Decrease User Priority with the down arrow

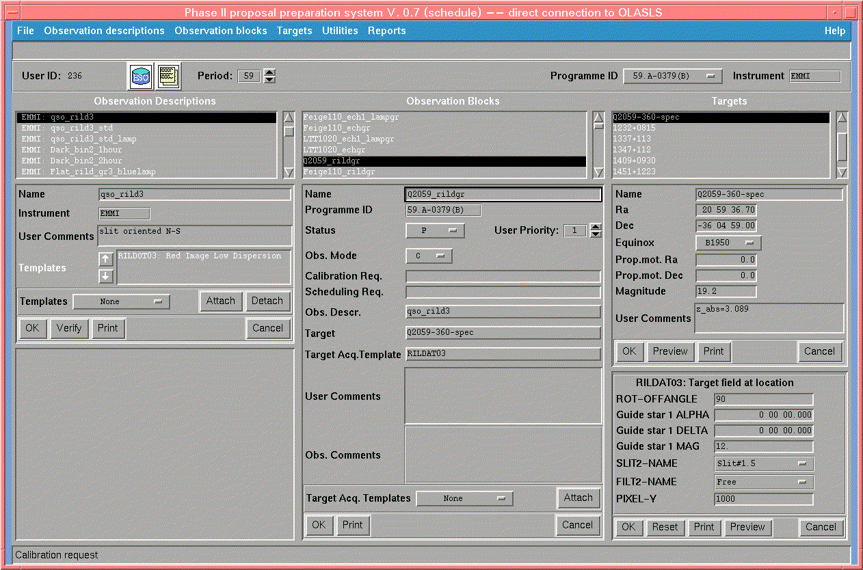[595, 234]
